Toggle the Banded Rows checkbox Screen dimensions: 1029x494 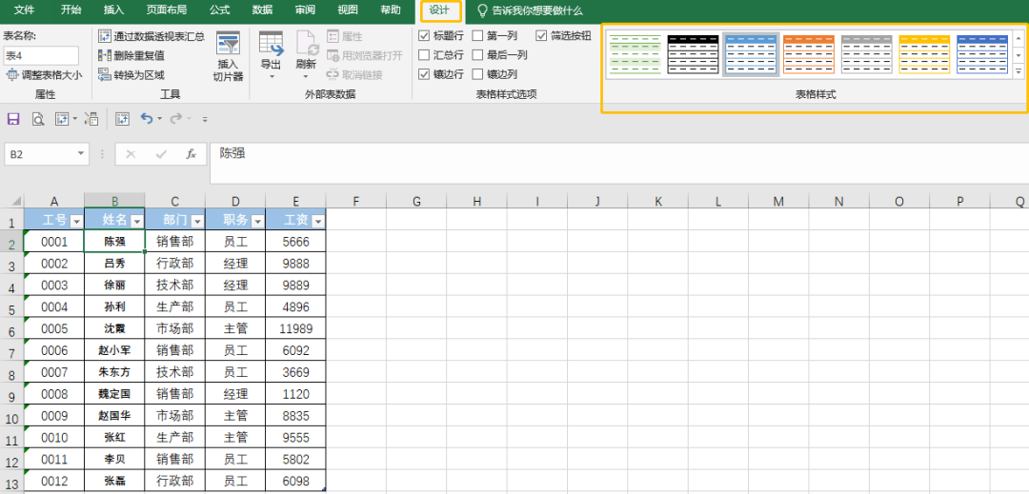click(x=424, y=74)
